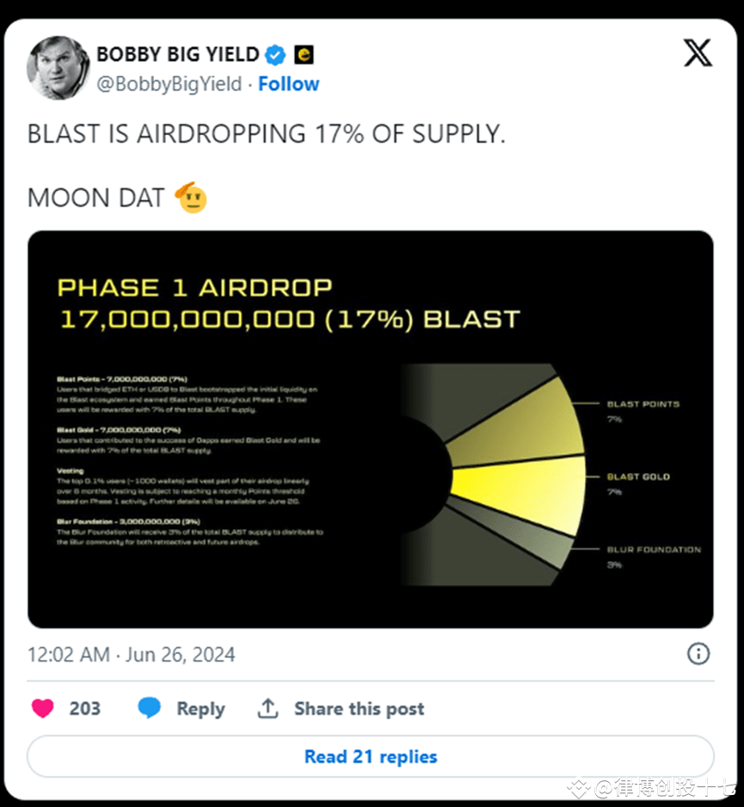Click the share upload arrow icon

tap(268, 708)
